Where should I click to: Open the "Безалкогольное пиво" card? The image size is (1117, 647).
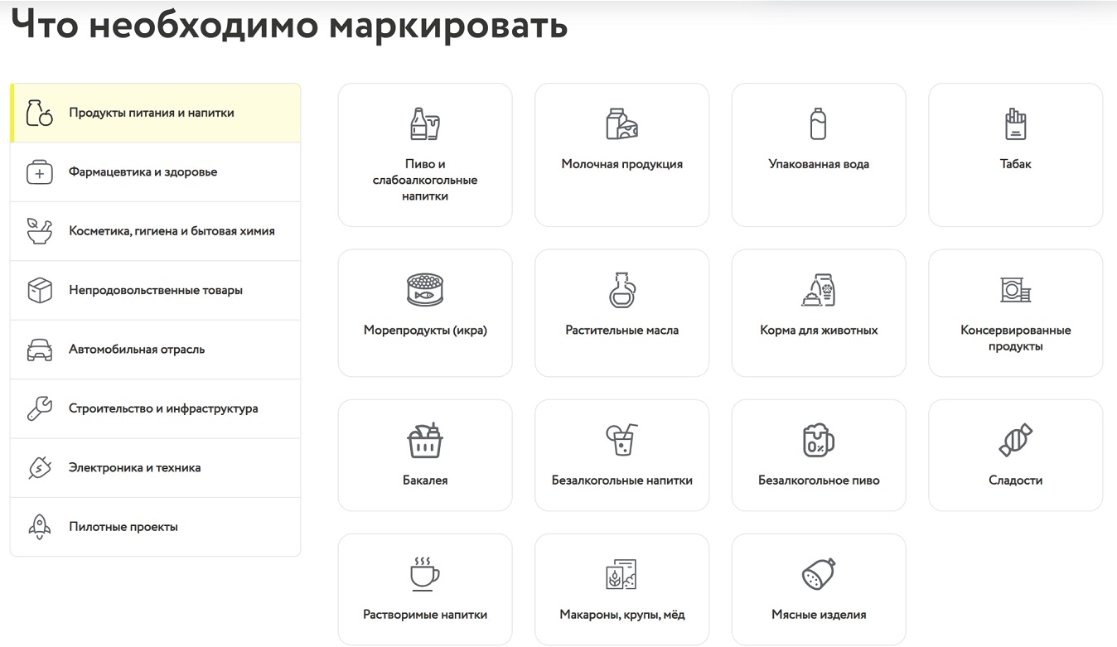tap(819, 455)
